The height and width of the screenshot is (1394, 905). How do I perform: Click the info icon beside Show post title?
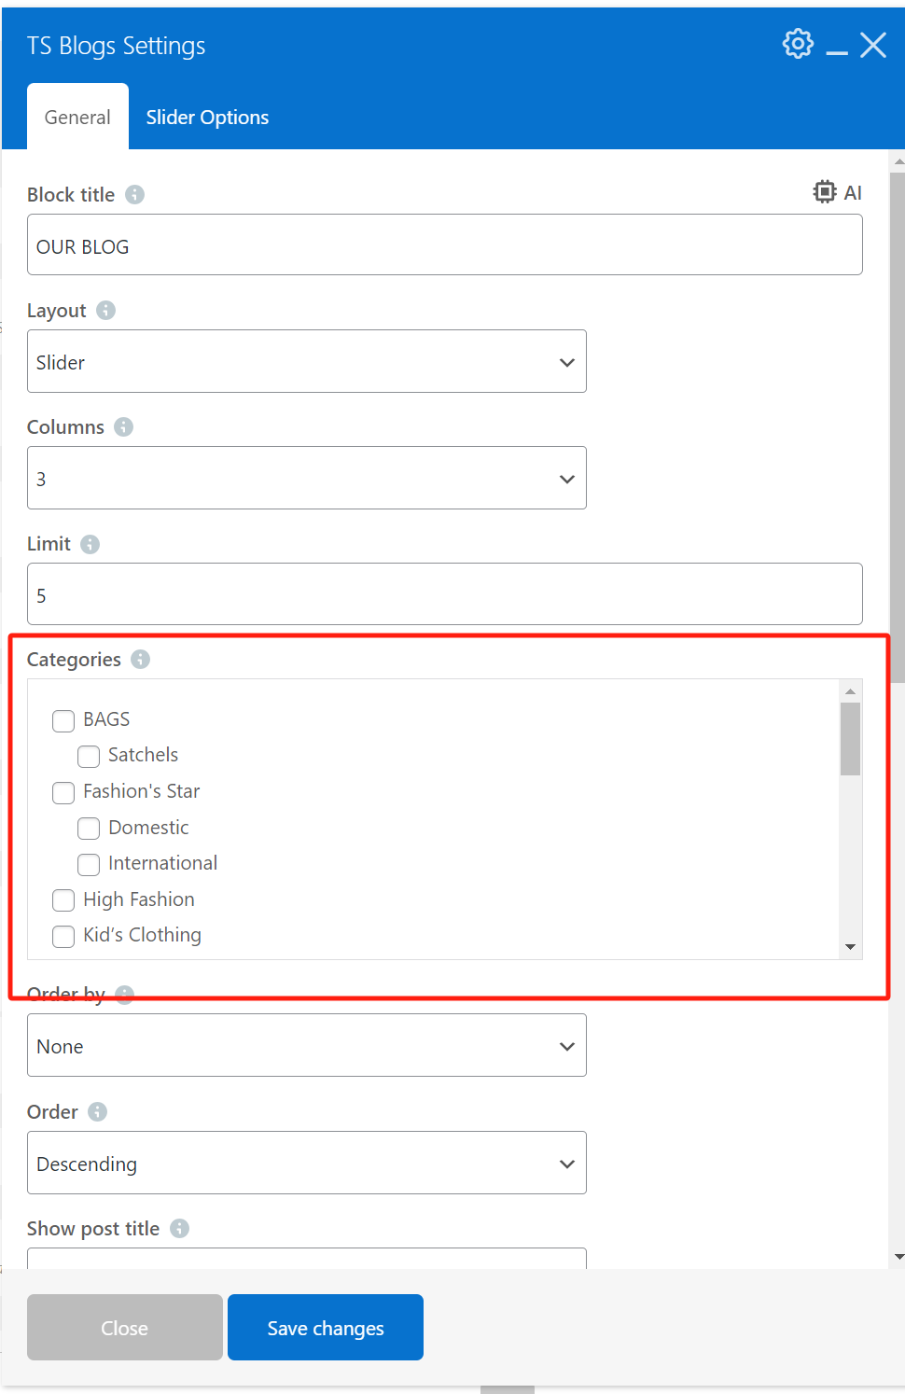click(179, 1228)
